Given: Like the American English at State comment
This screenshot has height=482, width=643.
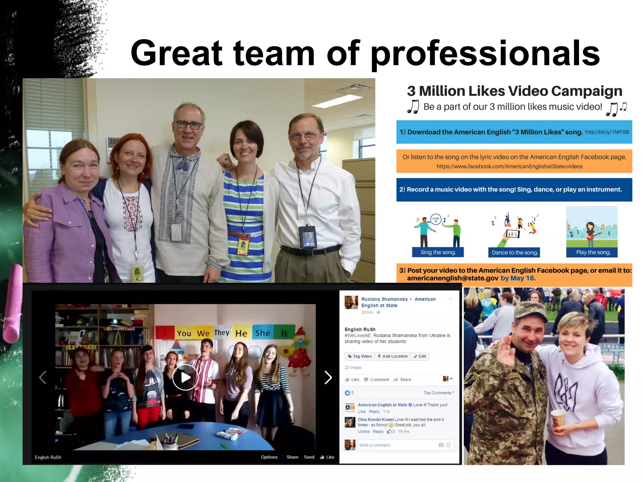Looking at the screenshot, I should (362, 411).
